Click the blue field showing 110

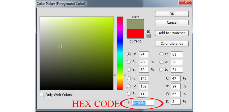pyautogui.click(x=144, y=94)
